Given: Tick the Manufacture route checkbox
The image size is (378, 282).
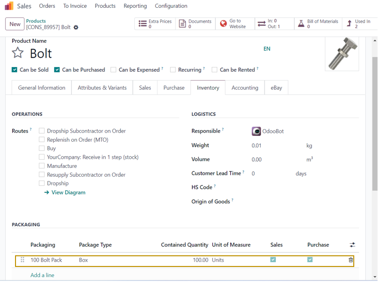Looking at the screenshot, I should pos(42,166).
